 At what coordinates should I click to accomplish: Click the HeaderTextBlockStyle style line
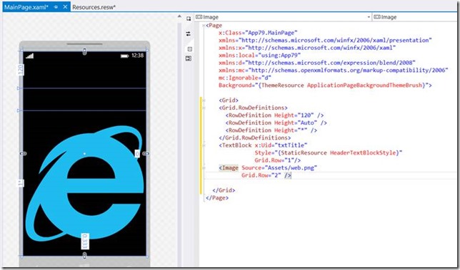(329, 152)
